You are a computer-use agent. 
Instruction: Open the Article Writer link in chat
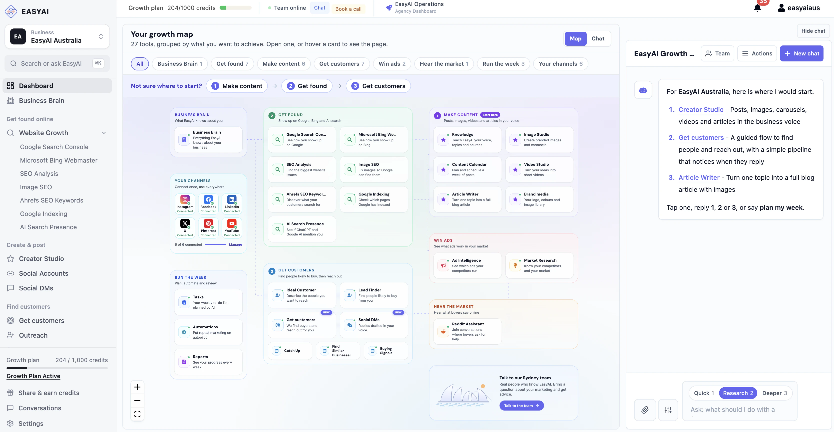click(699, 177)
